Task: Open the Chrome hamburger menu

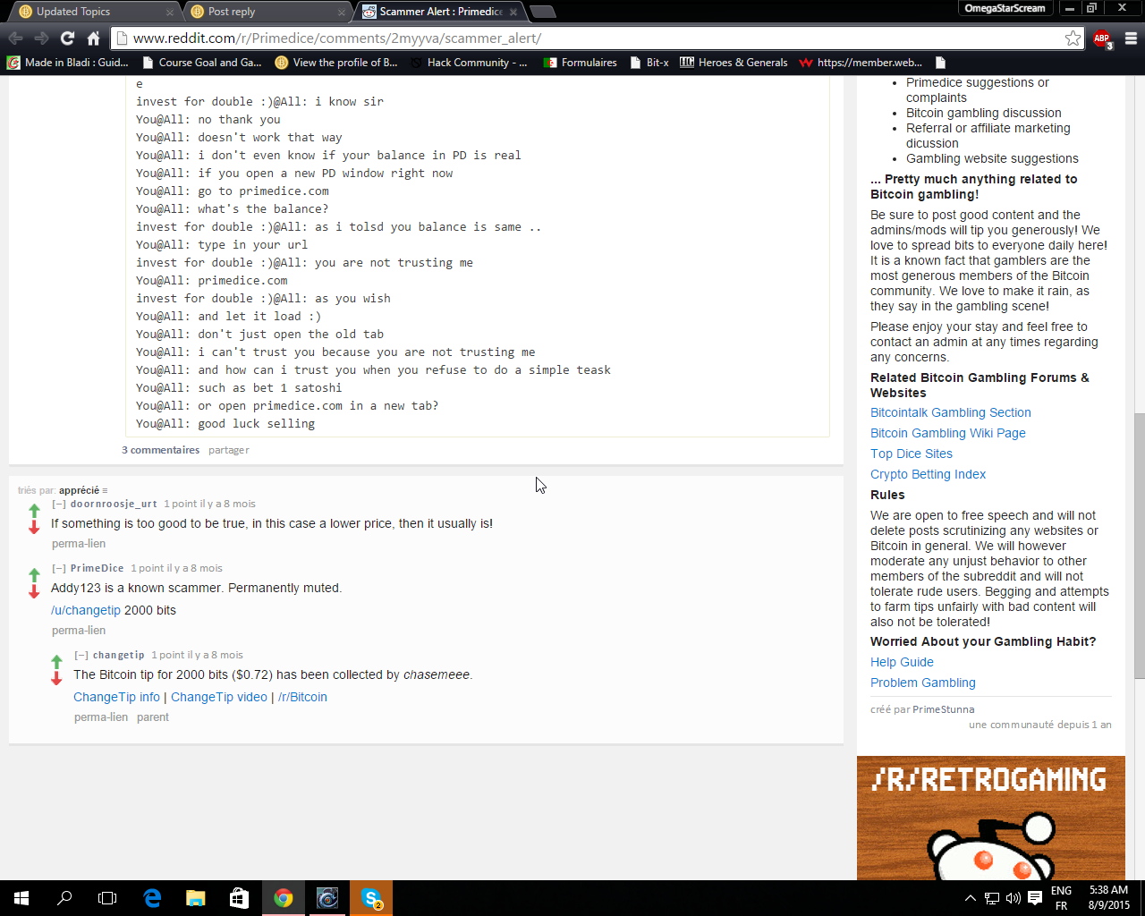Action: tap(1131, 38)
